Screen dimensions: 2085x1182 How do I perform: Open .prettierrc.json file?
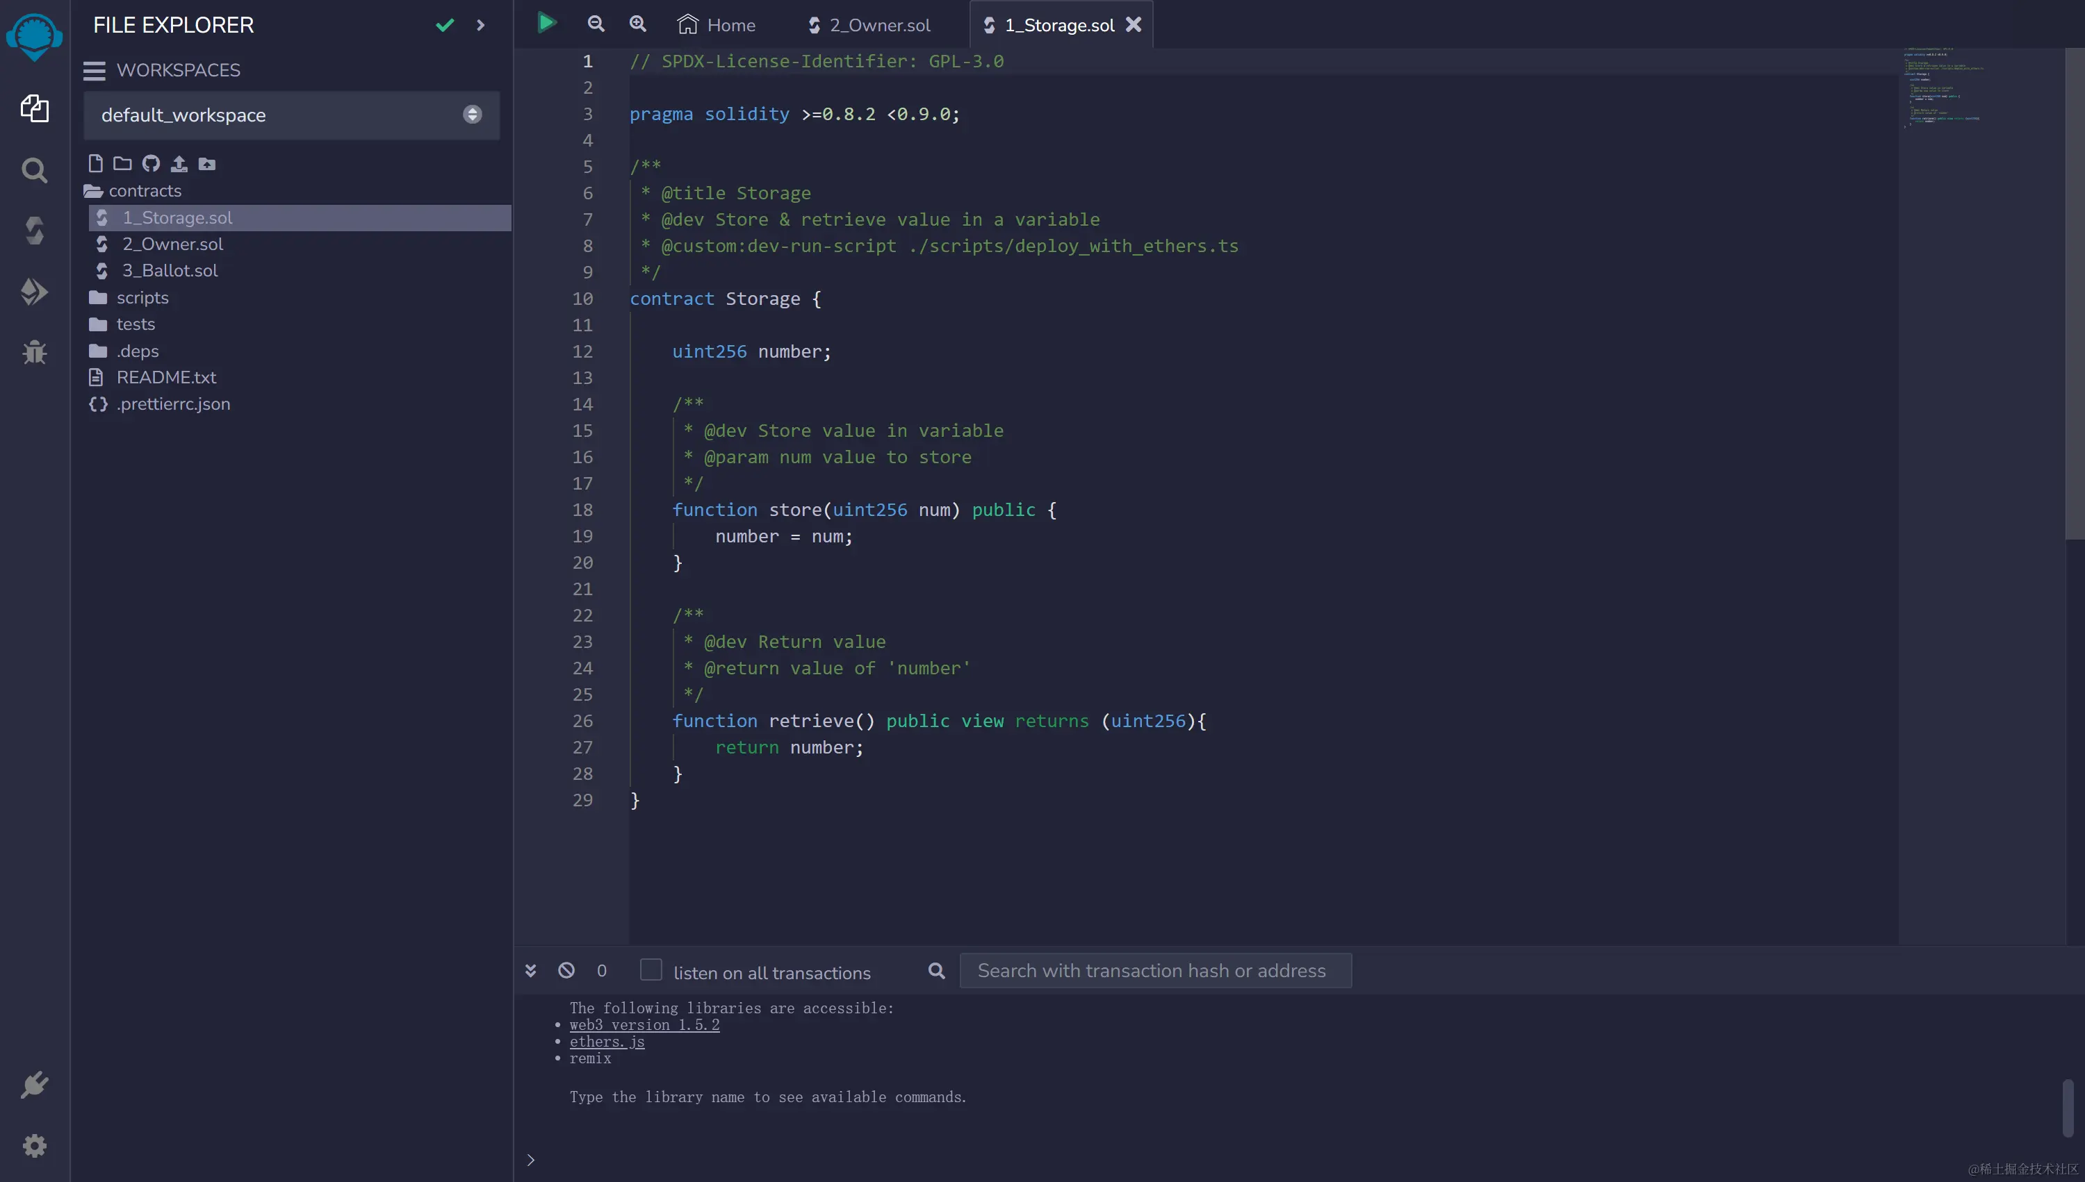coord(160,404)
